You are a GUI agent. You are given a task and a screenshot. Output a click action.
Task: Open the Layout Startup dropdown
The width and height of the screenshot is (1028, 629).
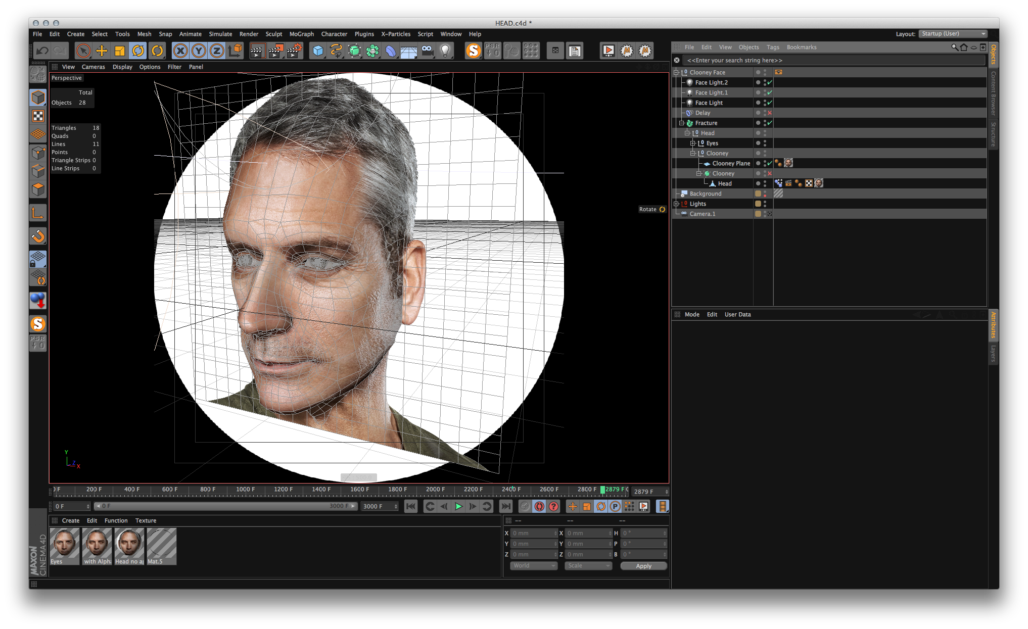[x=953, y=34]
